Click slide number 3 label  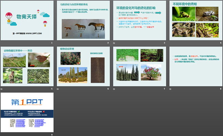[165, 43]
